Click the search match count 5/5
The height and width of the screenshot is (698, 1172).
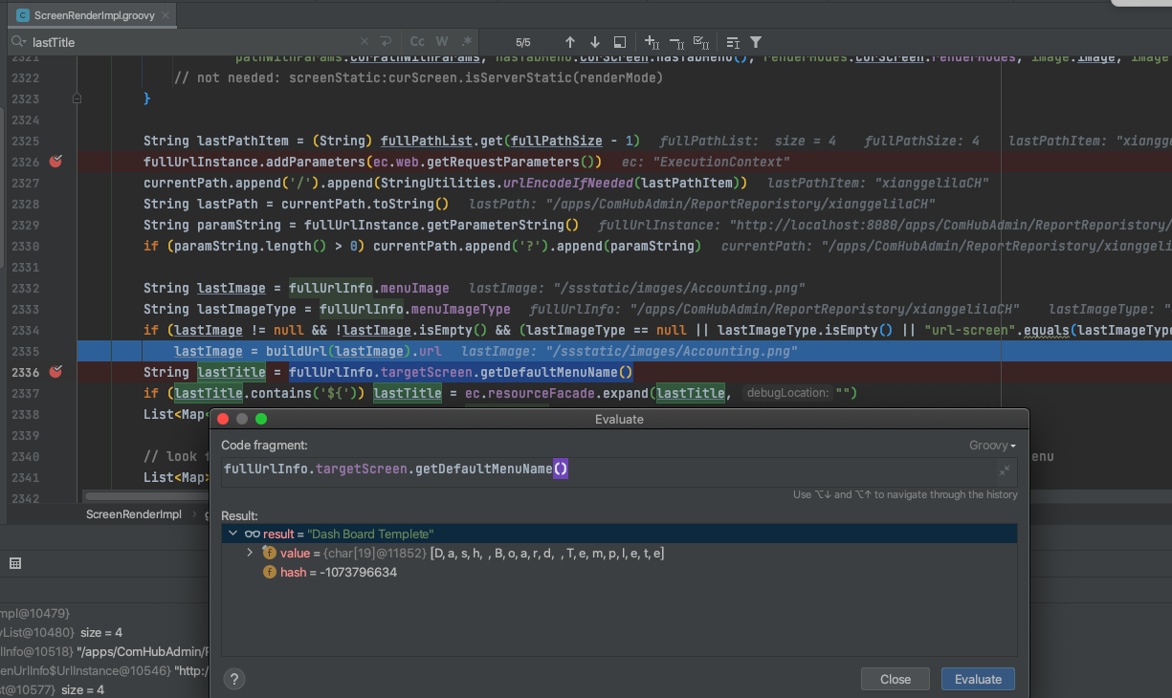tap(522, 42)
